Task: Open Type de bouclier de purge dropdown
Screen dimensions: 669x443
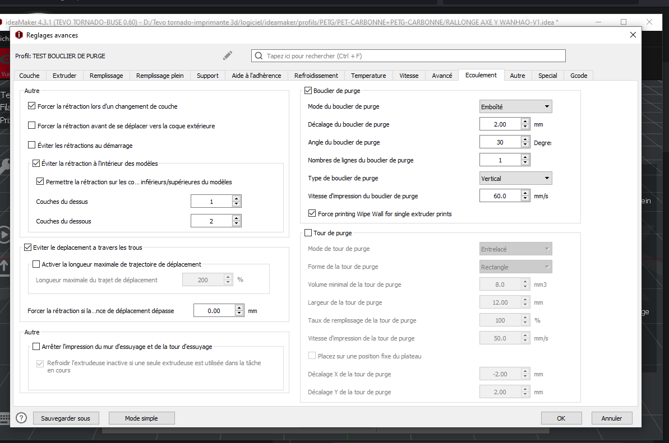Action: point(515,178)
